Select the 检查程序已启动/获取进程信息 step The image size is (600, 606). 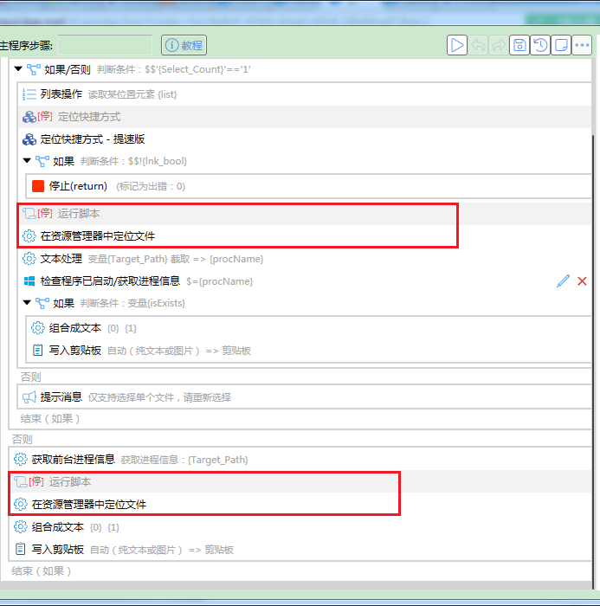tap(306, 281)
